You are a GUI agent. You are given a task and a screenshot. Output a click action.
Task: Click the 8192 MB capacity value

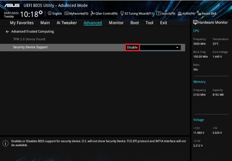point(218,95)
